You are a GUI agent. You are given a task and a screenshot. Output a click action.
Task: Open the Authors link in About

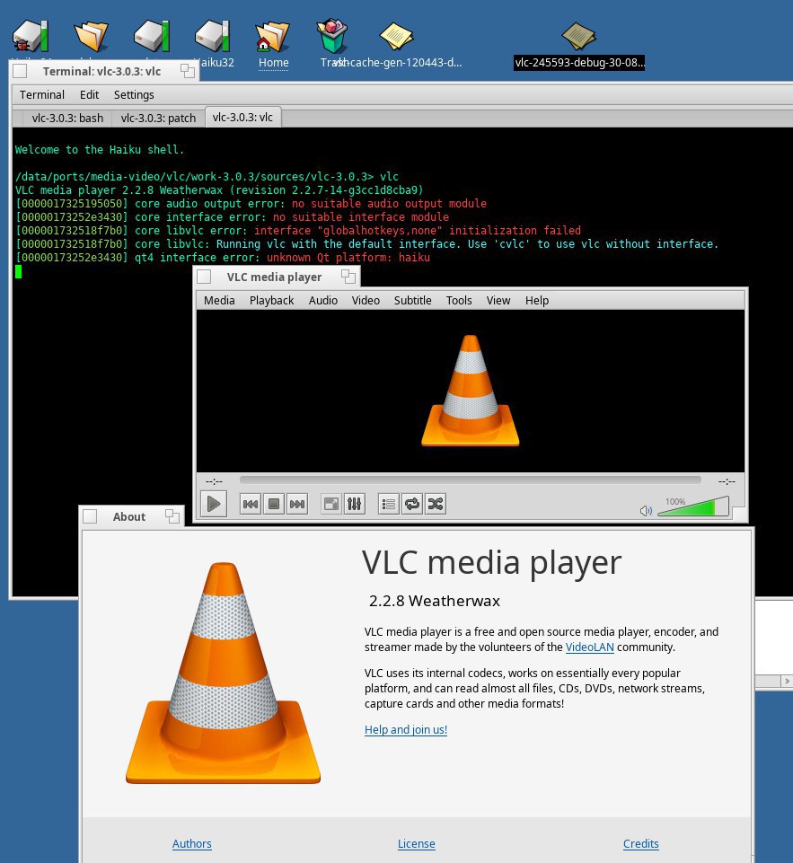point(191,844)
